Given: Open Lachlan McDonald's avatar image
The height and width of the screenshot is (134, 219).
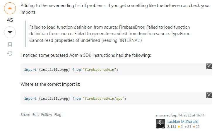Looking at the screenshot, I should coord(160,124).
